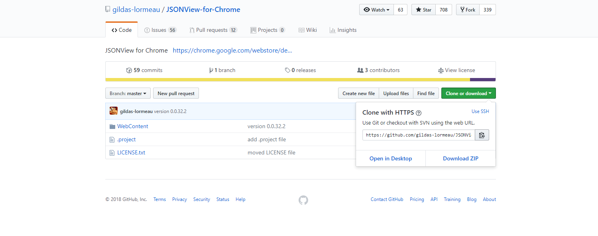Viewport: 598px width, 236px height.
Task: View the 59 commits history
Action: point(144,70)
